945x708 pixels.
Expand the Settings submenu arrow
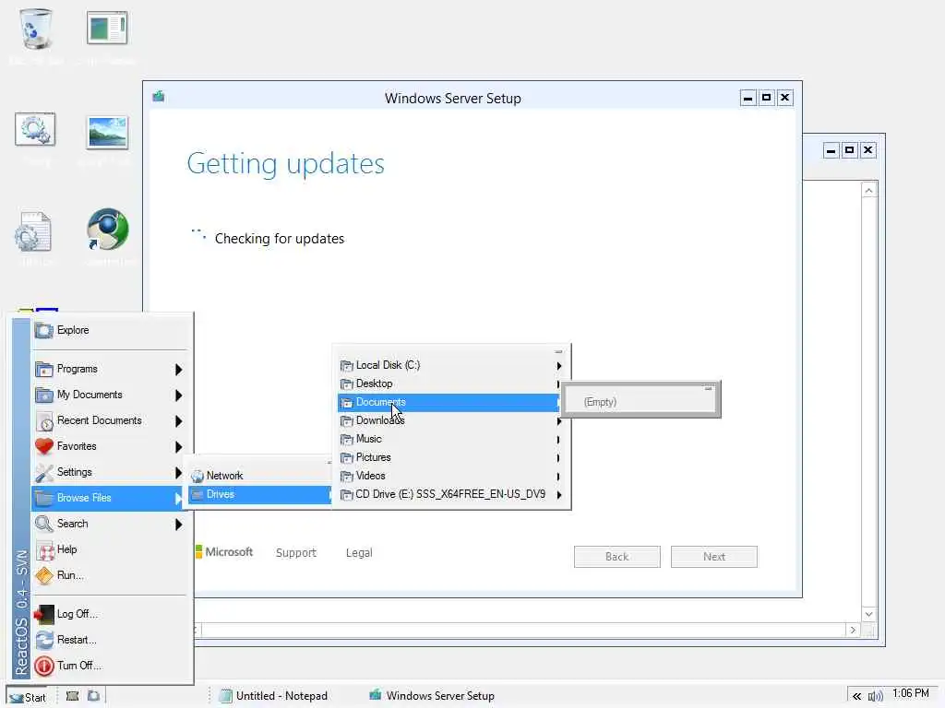178,473
